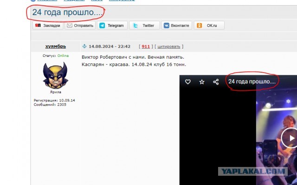Click the Twitter bird icon
Screen dimensions: 297x185
(x=135, y=25)
